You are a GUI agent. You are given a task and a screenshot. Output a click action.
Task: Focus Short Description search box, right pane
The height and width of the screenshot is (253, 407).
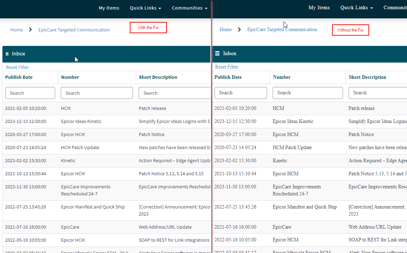[378, 93]
